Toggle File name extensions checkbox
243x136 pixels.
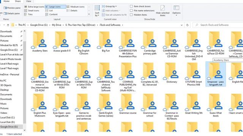131,11
